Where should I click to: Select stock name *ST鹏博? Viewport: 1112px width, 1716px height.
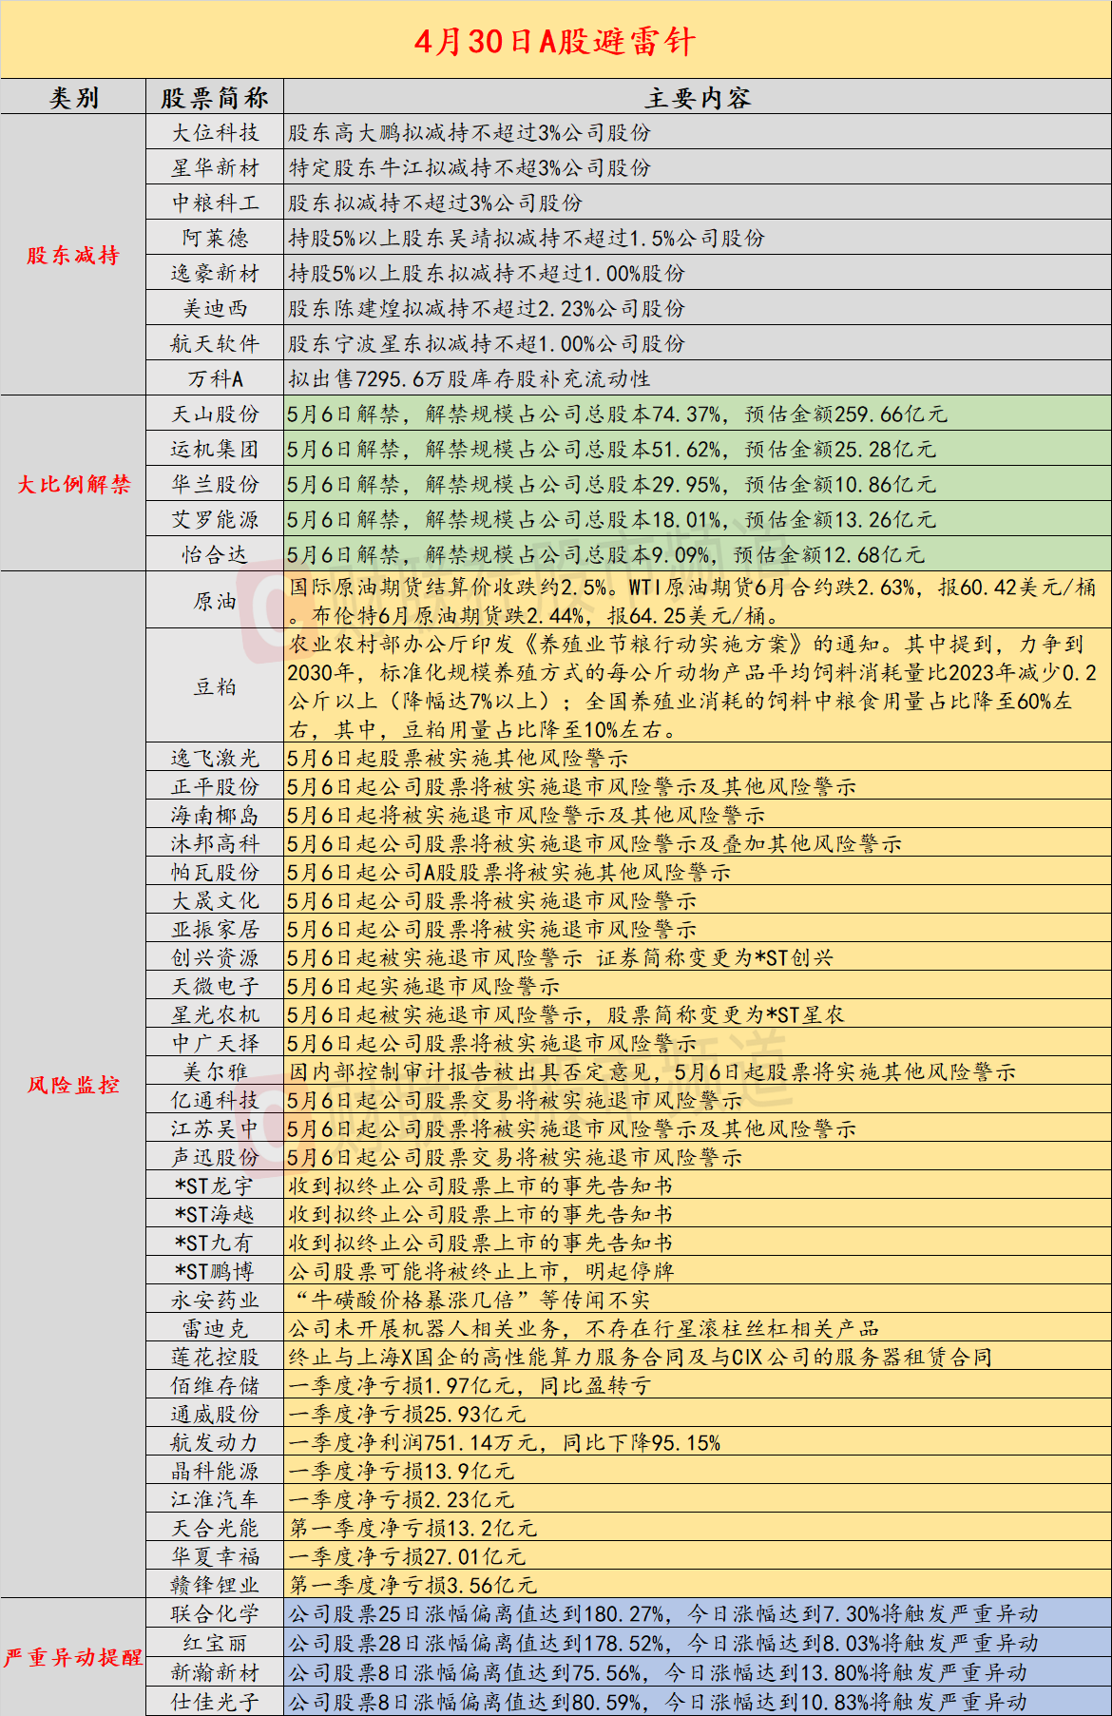215,1271
